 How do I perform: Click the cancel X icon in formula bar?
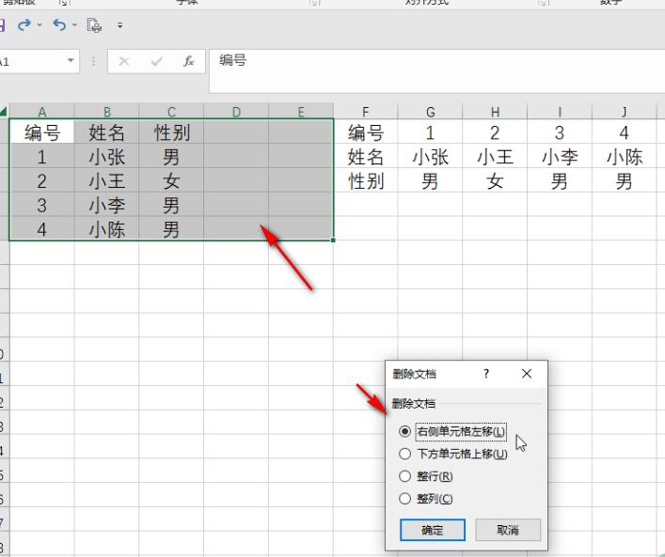point(124,61)
